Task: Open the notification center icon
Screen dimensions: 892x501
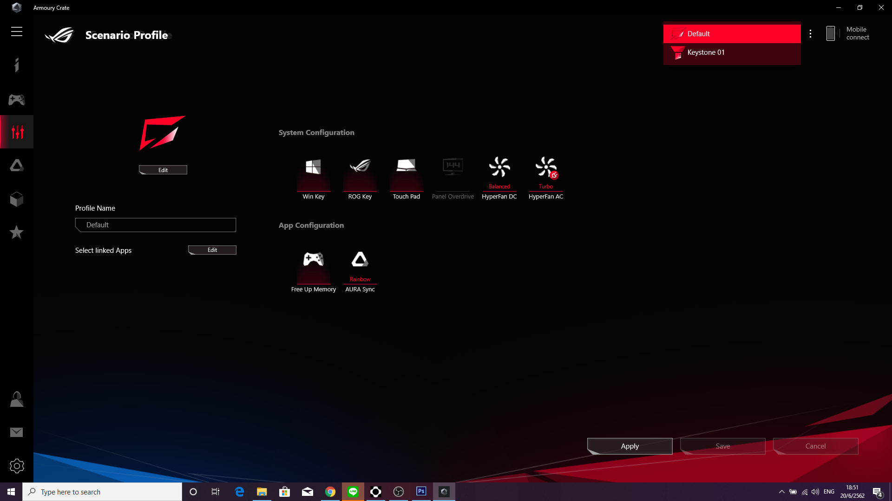Action: click(x=878, y=492)
